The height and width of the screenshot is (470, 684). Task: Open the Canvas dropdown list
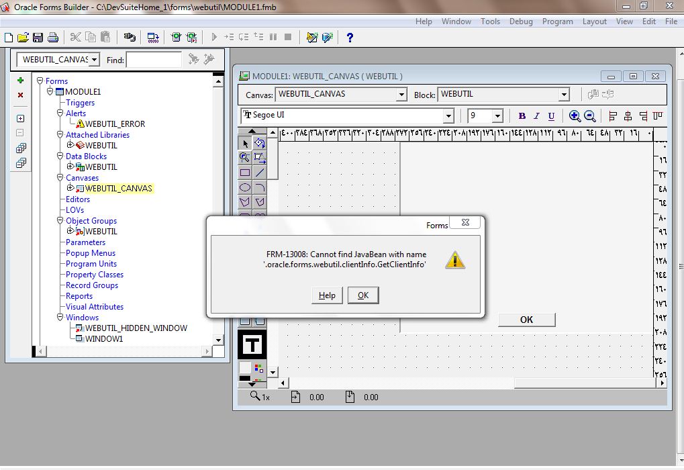click(x=401, y=95)
